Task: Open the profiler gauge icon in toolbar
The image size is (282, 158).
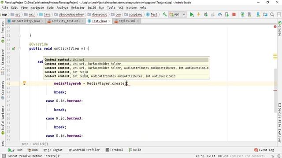Action: pyautogui.click(x=219, y=14)
